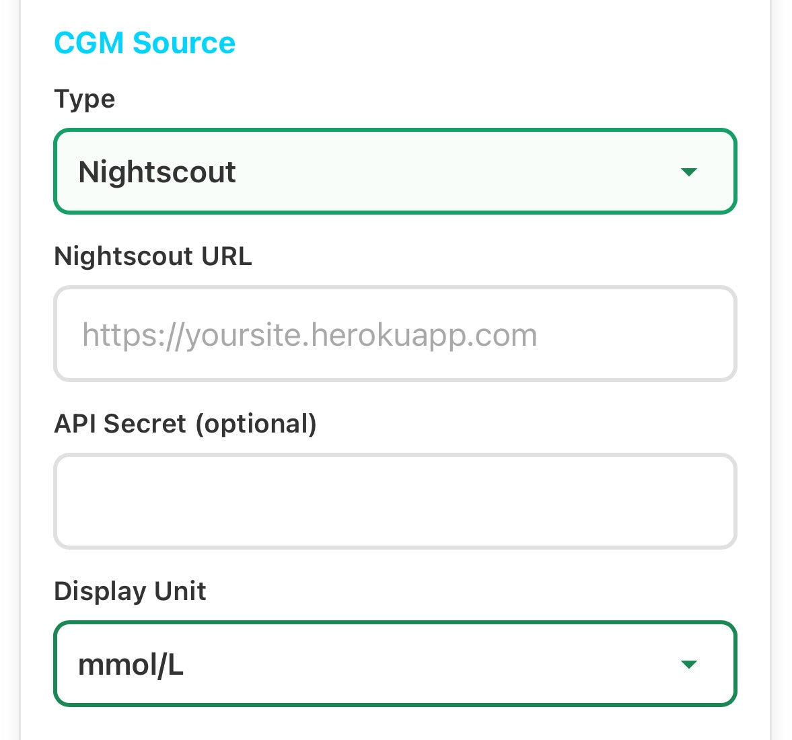Open the Display Unit selector showing mmol/L
792x740 pixels.
[x=395, y=664]
